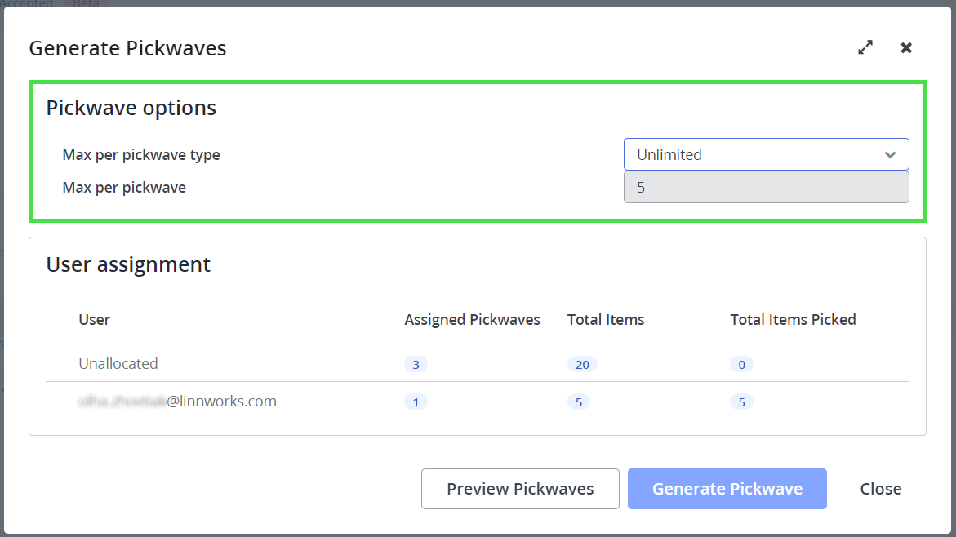The height and width of the screenshot is (537, 956).
Task: Click the User column header
Action: coord(95,320)
